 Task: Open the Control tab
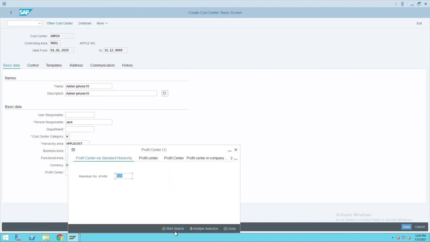[33, 65]
